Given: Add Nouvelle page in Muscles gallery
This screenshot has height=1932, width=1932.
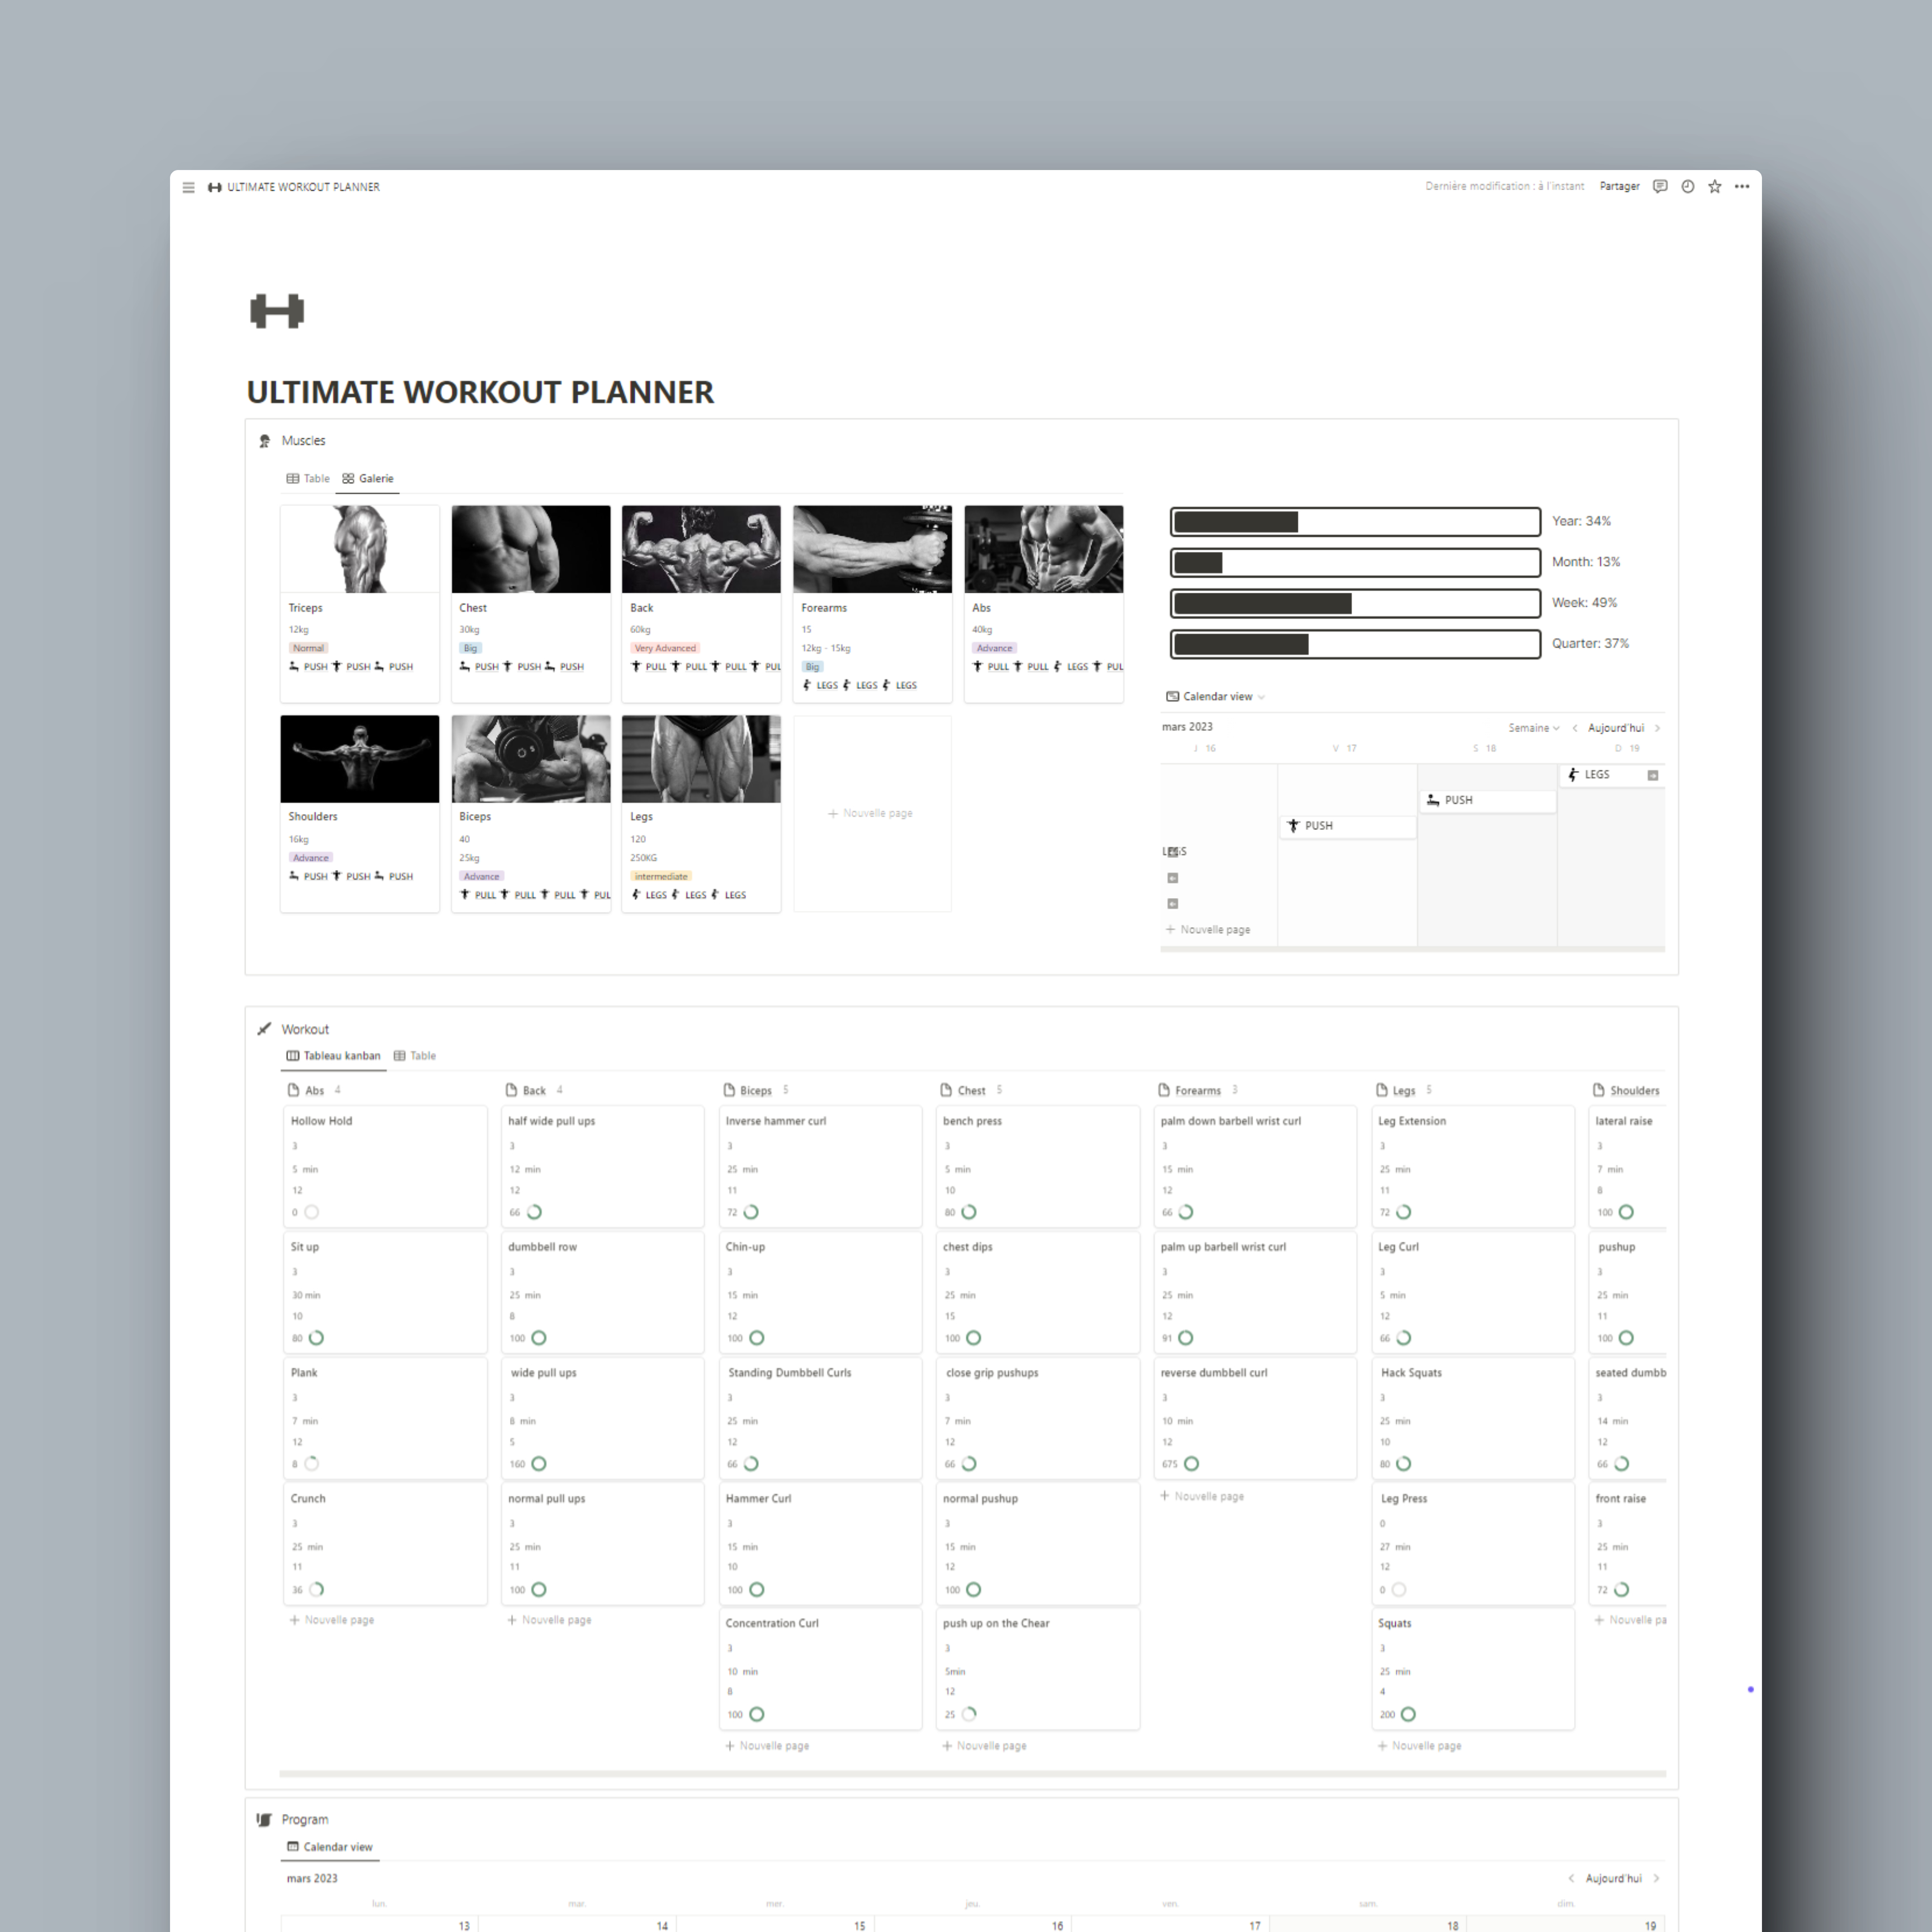Looking at the screenshot, I should point(871,813).
